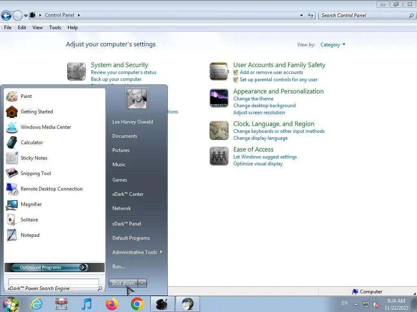Image resolution: width=417 pixels, height=312 pixels.
Task: Open the Network entry in Start menu
Action: pos(121,208)
